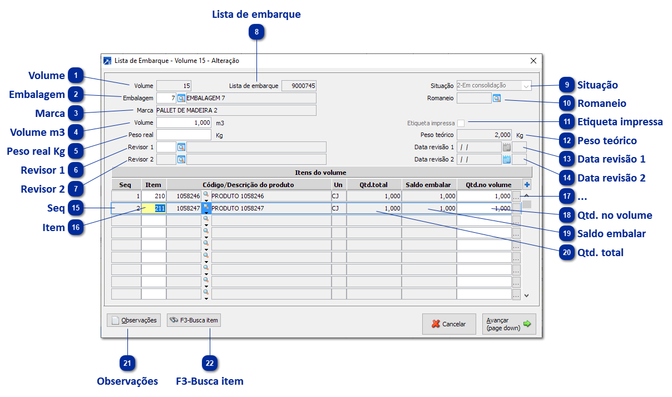Click the Peso real Kg field

click(x=184, y=135)
